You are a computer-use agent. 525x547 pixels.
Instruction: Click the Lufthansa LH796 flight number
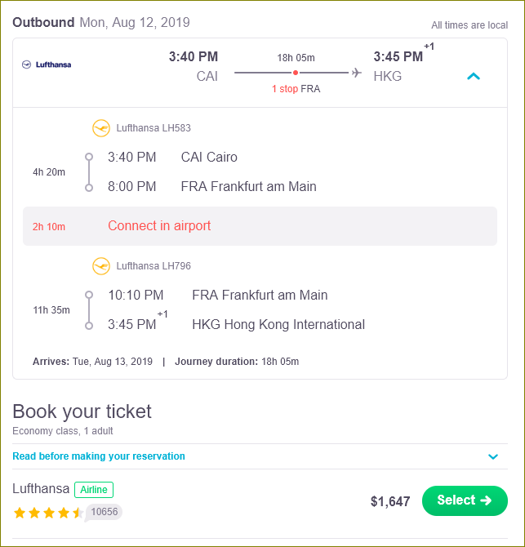(x=153, y=266)
